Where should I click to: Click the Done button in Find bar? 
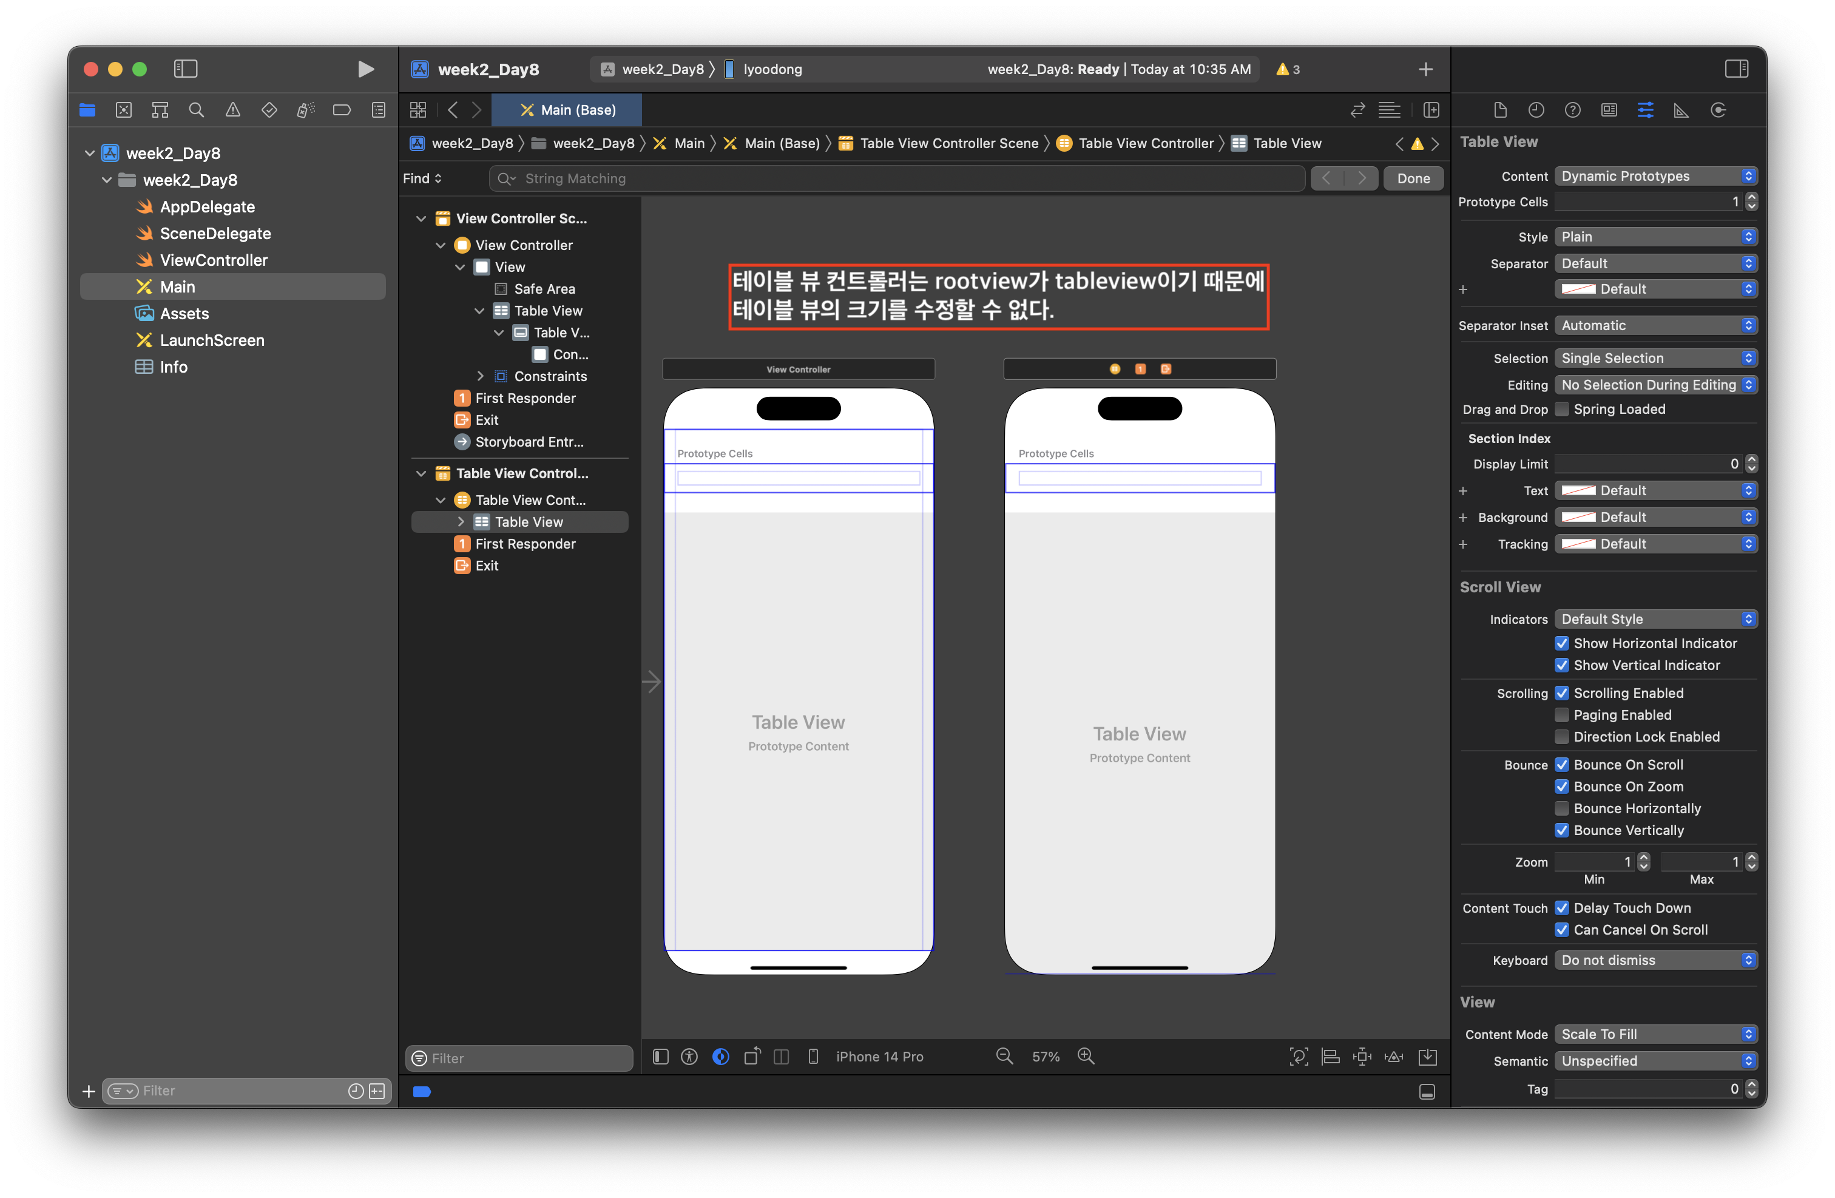click(1413, 178)
